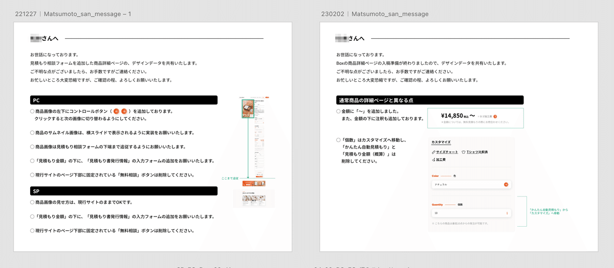Click the orange question mark help icon
This screenshot has width=614, height=268.
pyautogui.click(x=495, y=117)
